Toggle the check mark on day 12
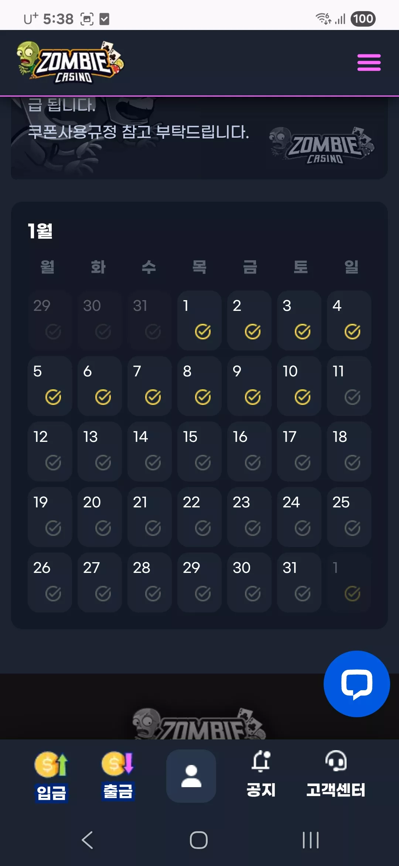 pyautogui.click(x=53, y=463)
